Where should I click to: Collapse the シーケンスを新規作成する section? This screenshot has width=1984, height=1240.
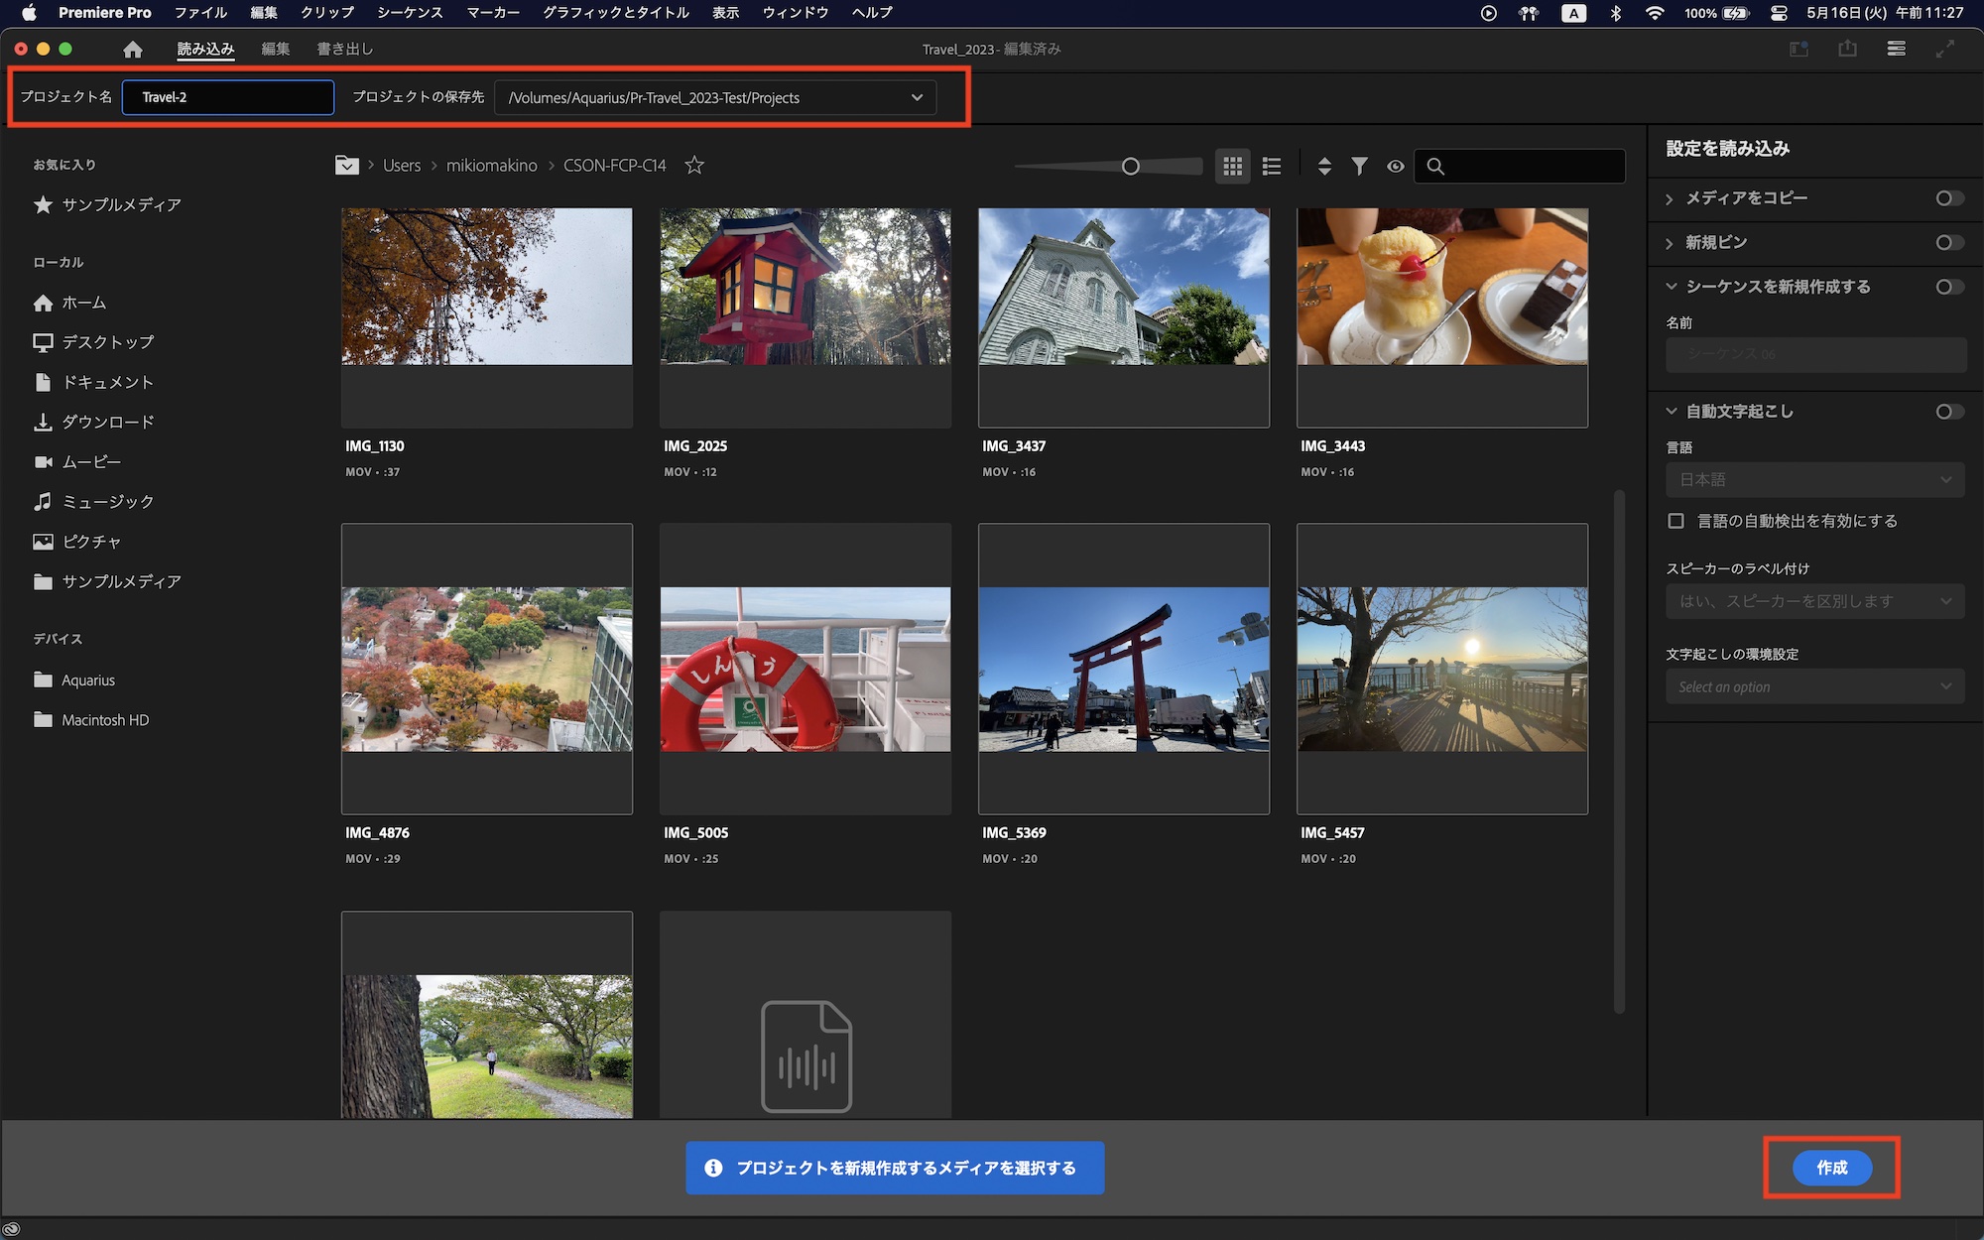point(1671,287)
